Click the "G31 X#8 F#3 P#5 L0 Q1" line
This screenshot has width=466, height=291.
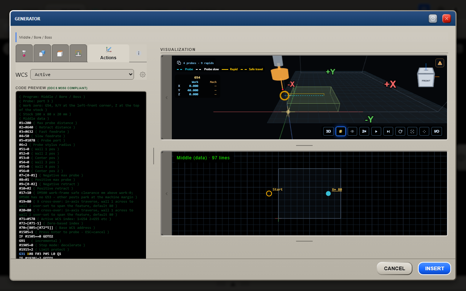pos(40,254)
